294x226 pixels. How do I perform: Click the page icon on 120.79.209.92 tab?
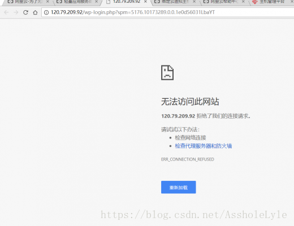(108, 2)
